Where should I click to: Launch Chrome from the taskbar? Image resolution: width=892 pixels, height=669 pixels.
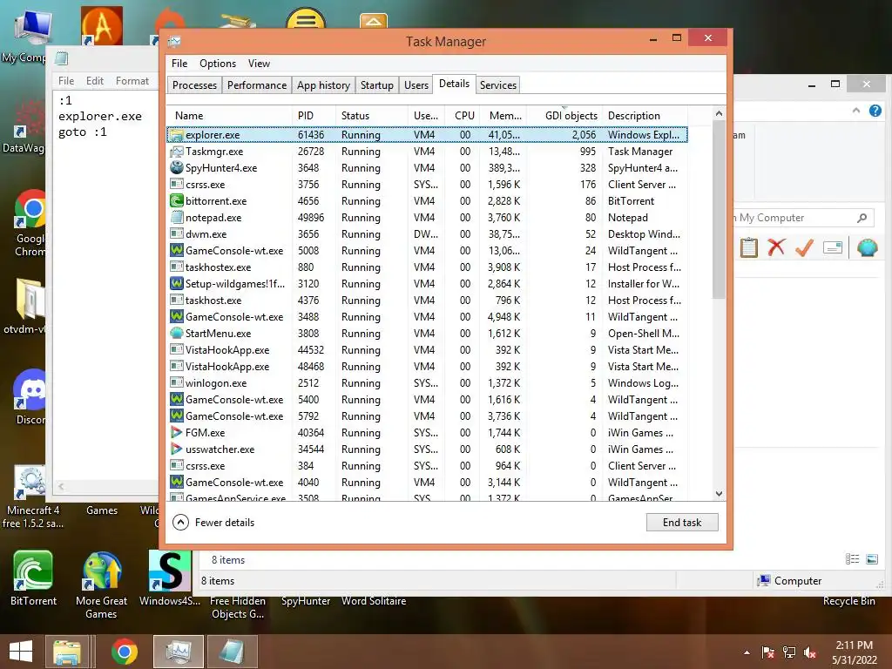(124, 652)
